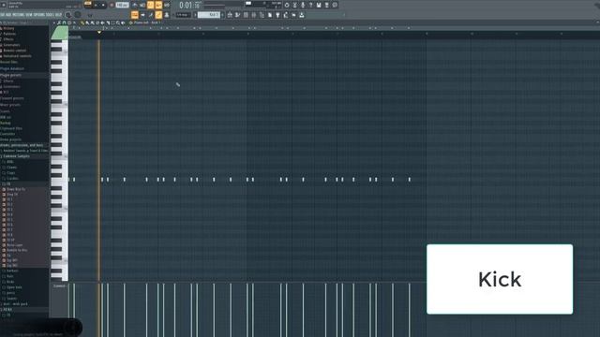Click the 'Control' lane label below keyboard

[59, 286]
